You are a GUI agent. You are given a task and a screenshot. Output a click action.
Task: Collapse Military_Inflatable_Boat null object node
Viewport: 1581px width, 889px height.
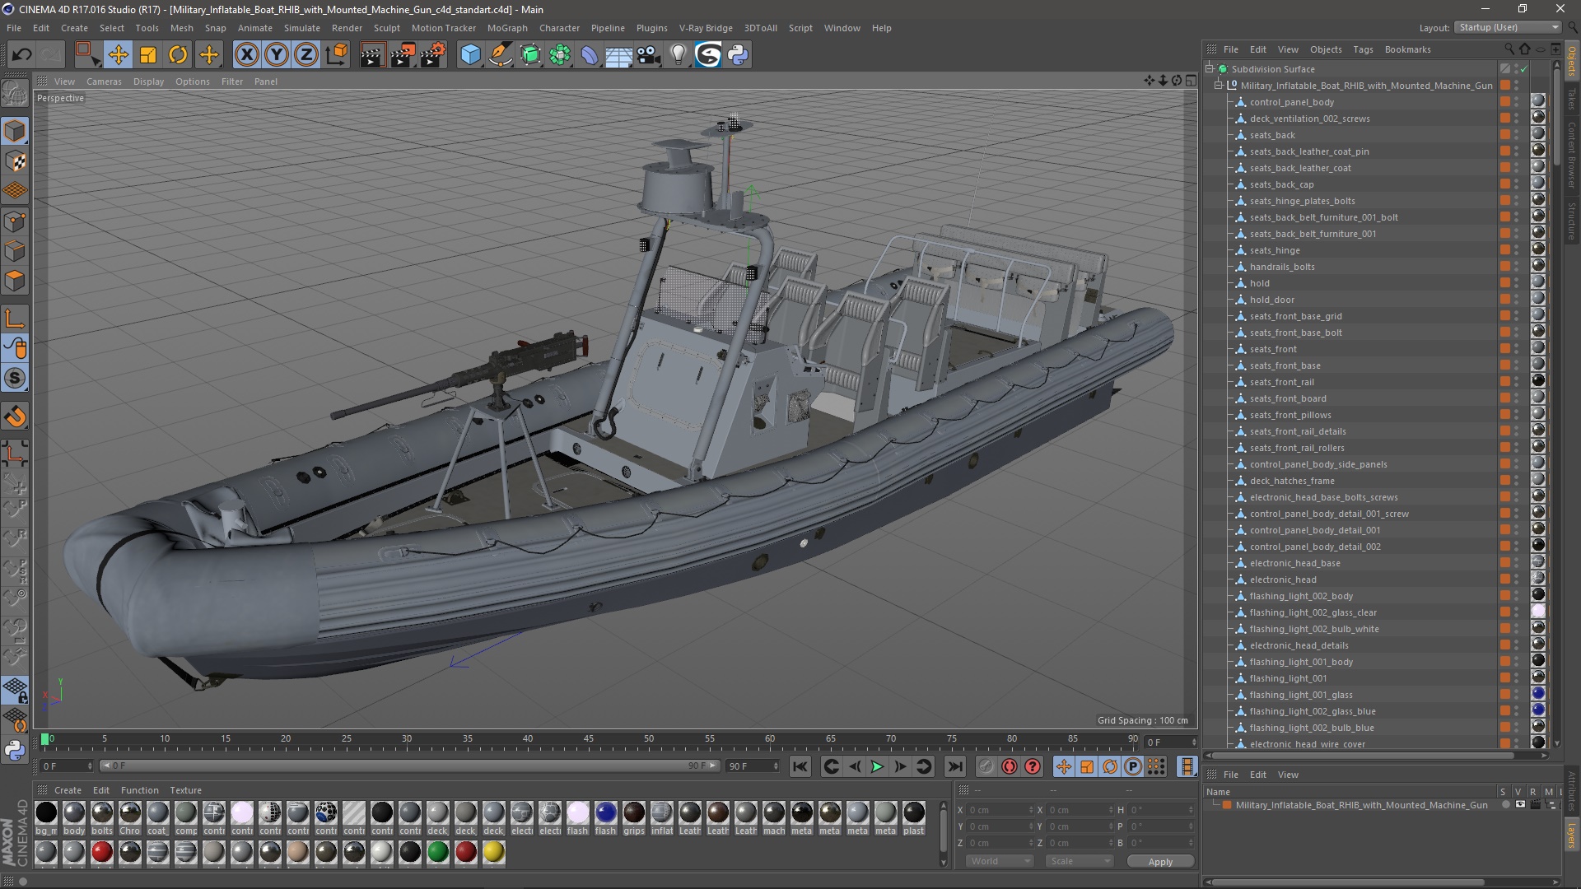coord(1219,86)
